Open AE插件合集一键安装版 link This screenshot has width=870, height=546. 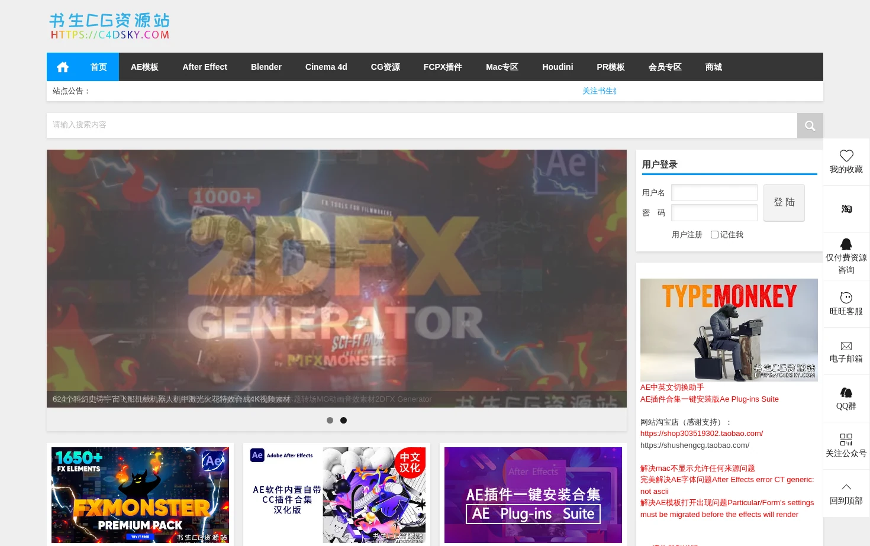coord(709,399)
